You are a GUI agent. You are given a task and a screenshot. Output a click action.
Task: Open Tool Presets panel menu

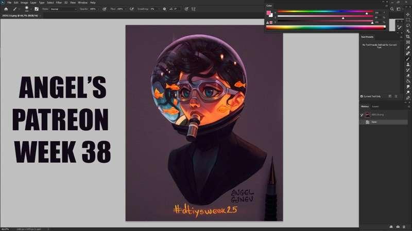pyautogui.click(x=402, y=37)
